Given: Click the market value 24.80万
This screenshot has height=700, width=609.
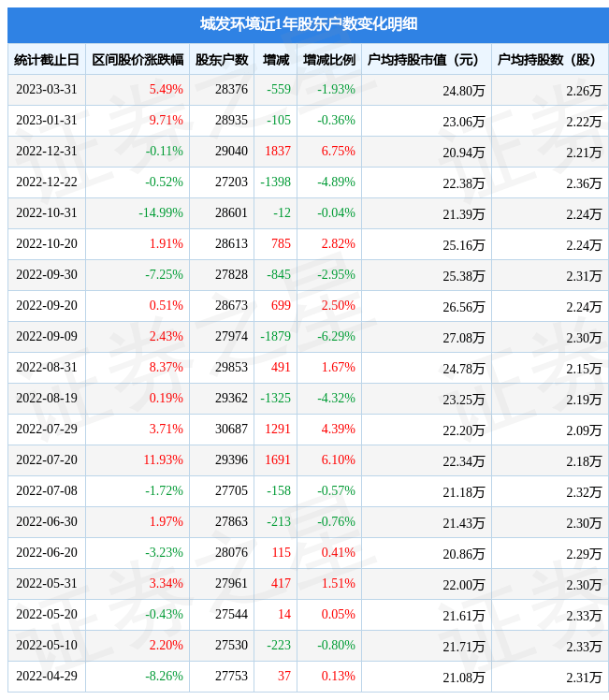Looking at the screenshot, I should [464, 91].
